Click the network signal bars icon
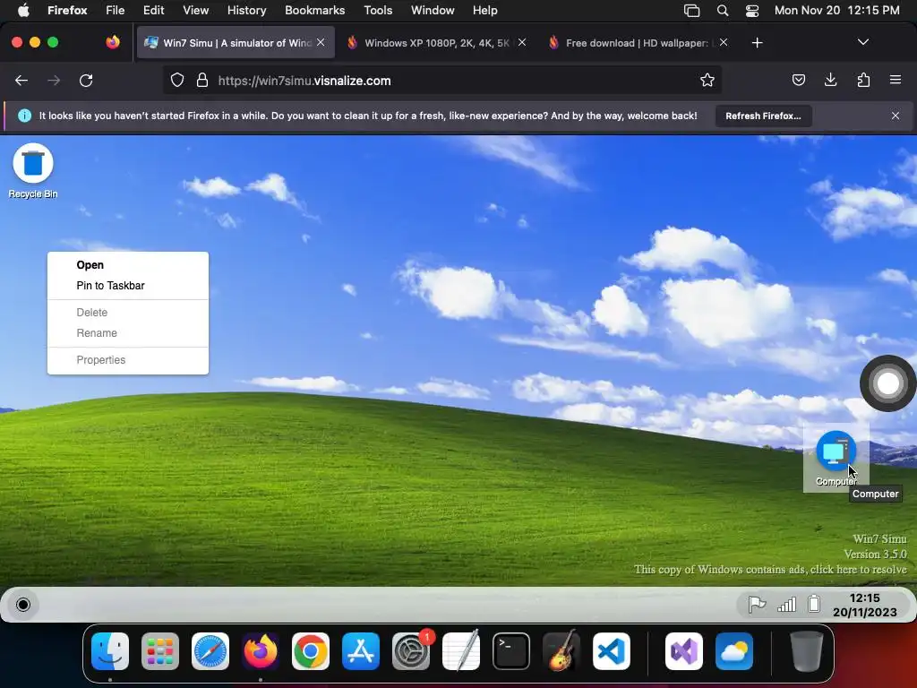The width and height of the screenshot is (917, 688). point(786,604)
